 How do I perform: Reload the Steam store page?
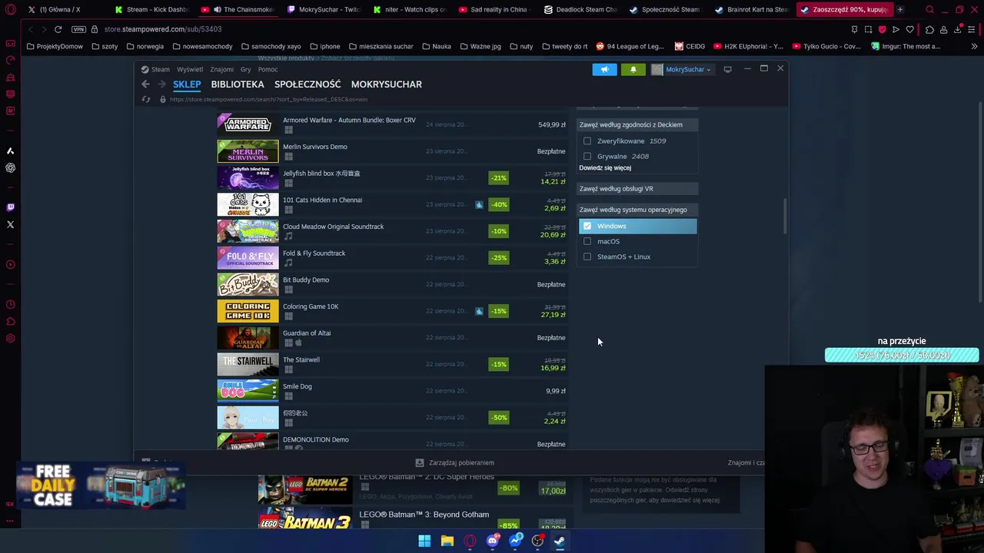(145, 99)
